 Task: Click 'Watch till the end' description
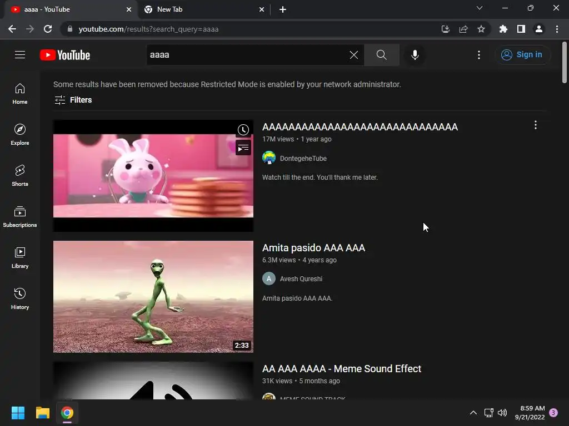[320, 177]
